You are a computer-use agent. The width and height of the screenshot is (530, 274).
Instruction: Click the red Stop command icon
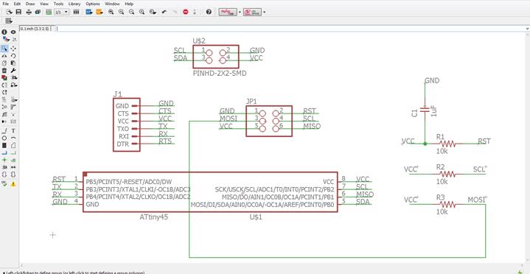coord(185,12)
